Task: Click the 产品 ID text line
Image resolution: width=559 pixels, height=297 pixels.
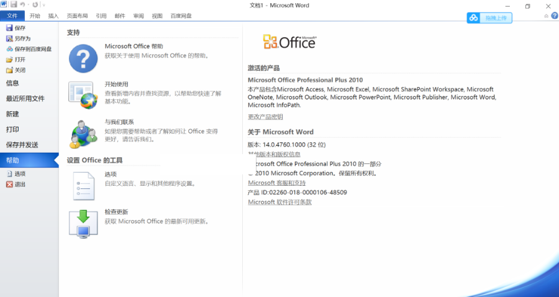Action: coord(298,192)
